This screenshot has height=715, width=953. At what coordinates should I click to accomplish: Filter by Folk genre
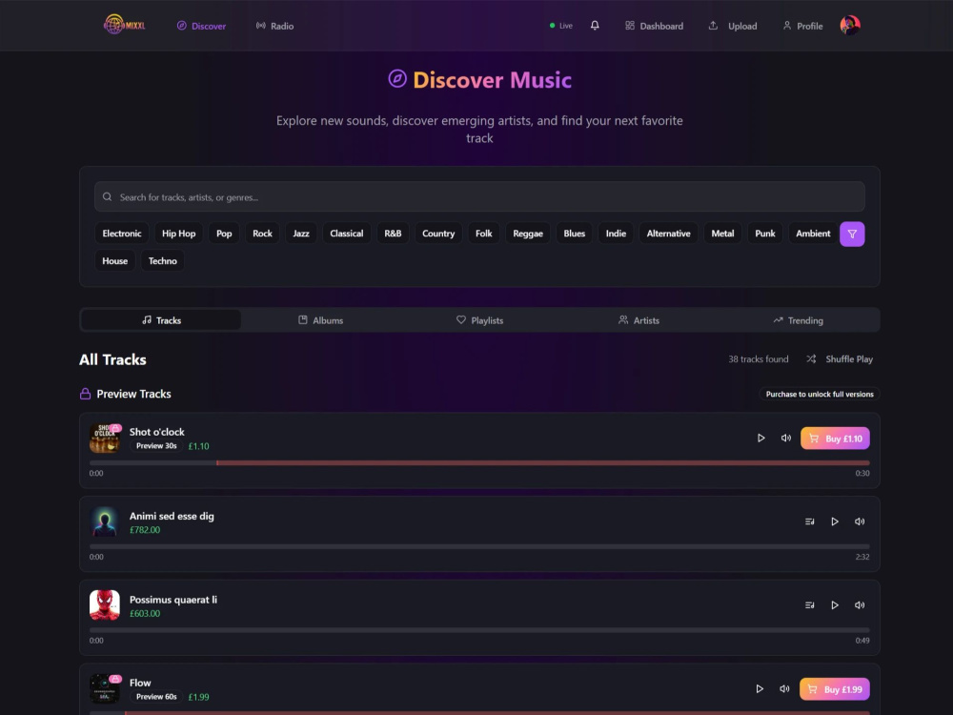coord(484,234)
